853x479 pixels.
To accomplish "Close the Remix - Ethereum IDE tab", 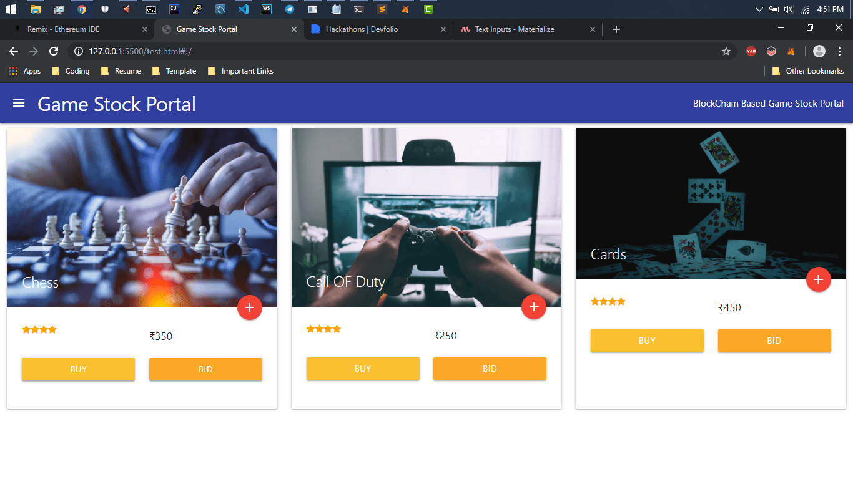I will [x=145, y=29].
